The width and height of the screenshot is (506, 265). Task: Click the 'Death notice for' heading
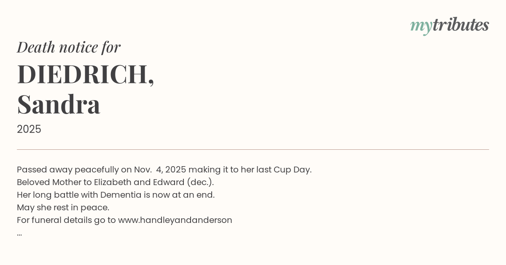[x=69, y=47]
